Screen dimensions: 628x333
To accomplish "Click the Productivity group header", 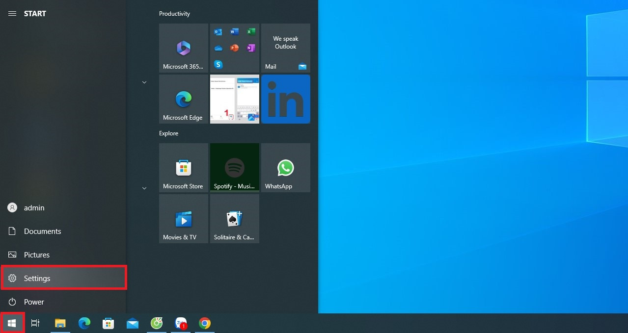I will click(174, 14).
